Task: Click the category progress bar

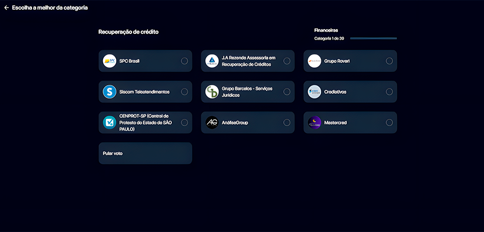Action: point(373,38)
